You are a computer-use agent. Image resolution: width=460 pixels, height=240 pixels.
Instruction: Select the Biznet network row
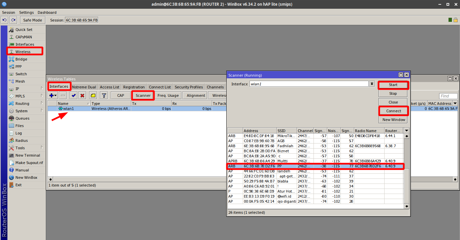(x=316, y=151)
